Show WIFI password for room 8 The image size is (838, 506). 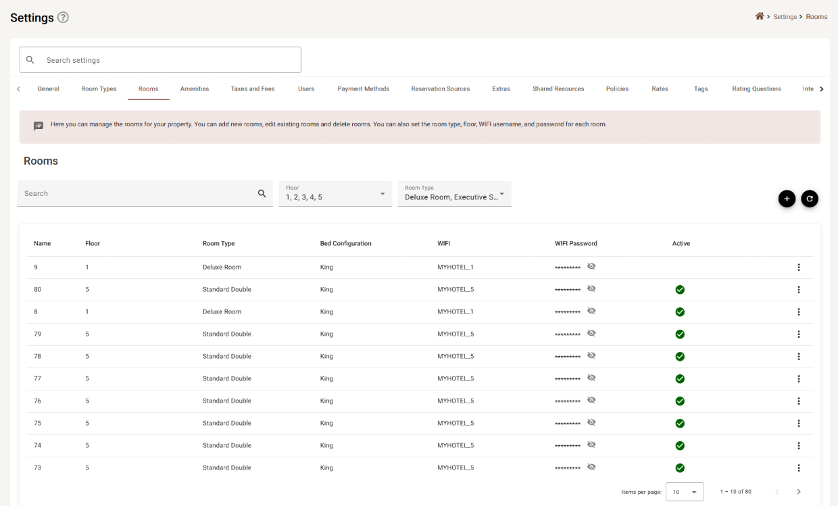(x=591, y=311)
